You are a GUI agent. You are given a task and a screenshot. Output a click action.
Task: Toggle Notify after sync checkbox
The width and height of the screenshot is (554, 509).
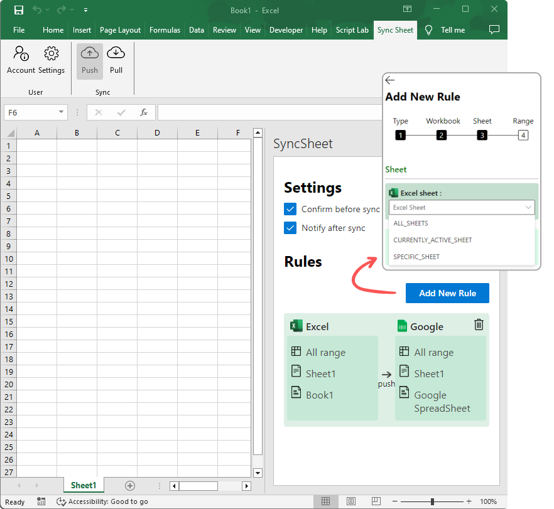pyautogui.click(x=290, y=228)
